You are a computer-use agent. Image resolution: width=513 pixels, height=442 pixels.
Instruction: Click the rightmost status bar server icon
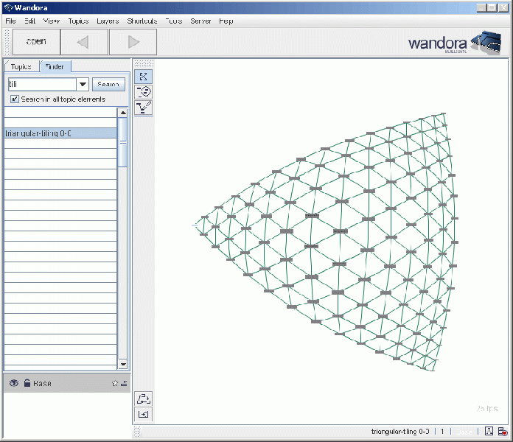(502, 432)
